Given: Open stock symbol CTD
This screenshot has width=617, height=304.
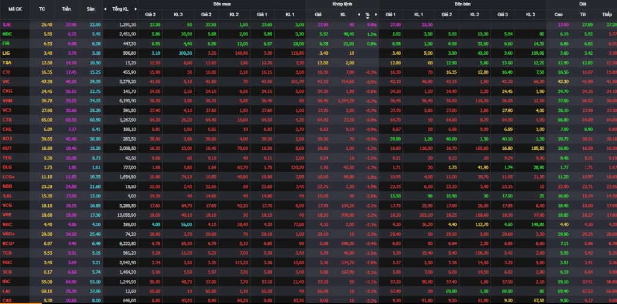Looking at the screenshot, I should pyautogui.click(x=7, y=120).
